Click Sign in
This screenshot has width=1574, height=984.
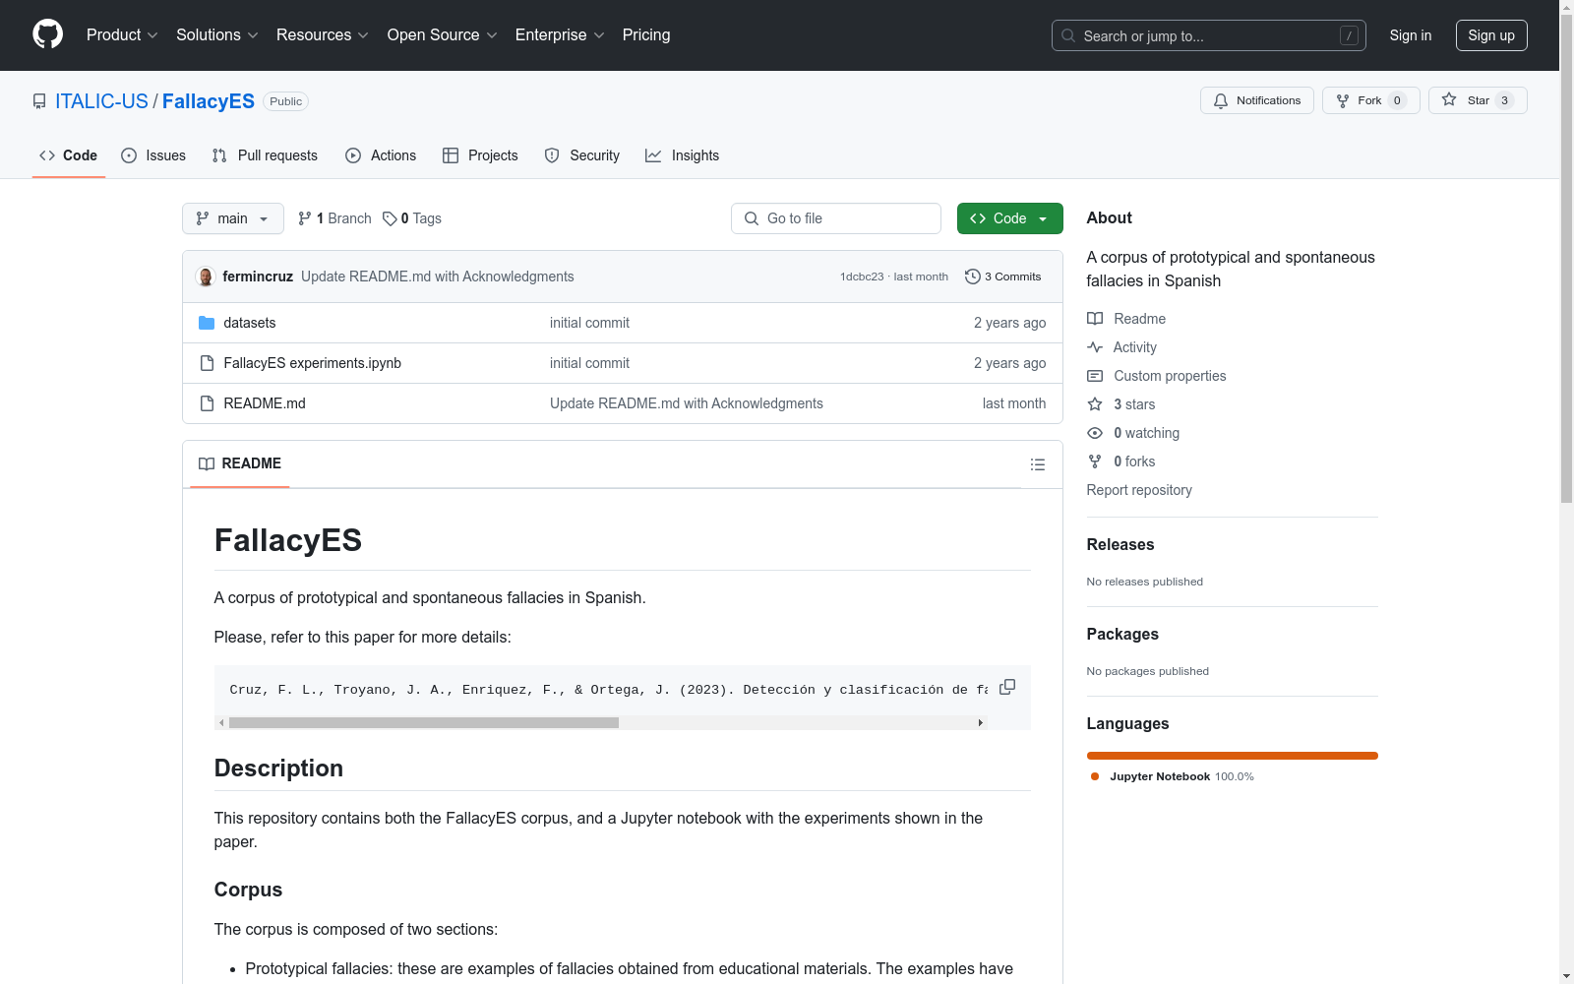coord(1411,35)
